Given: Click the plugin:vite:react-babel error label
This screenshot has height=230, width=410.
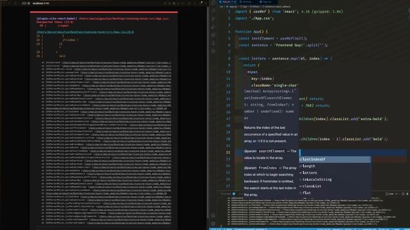Looking at the screenshot, I should pyautogui.click(x=57, y=19).
